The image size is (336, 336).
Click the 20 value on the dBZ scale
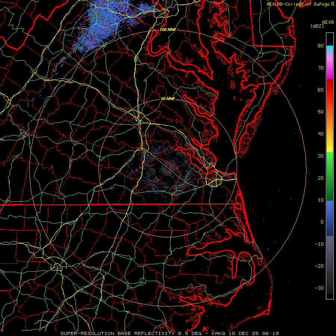pos(321,178)
